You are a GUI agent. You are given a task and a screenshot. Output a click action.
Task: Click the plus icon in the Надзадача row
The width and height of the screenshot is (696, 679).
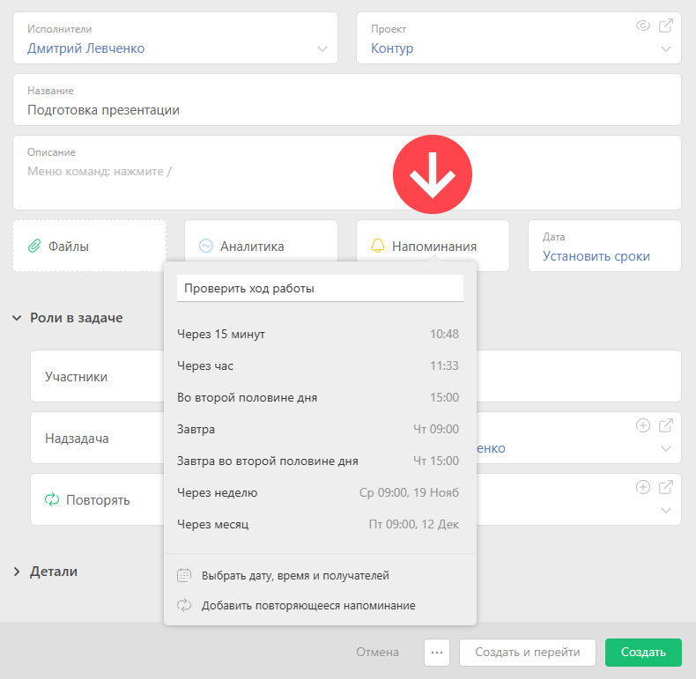(x=643, y=425)
